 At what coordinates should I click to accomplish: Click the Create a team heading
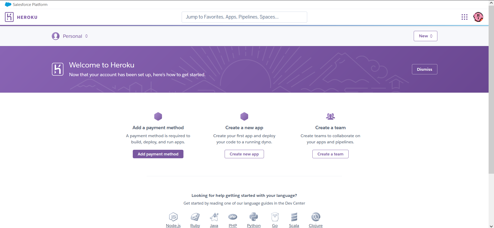click(330, 128)
